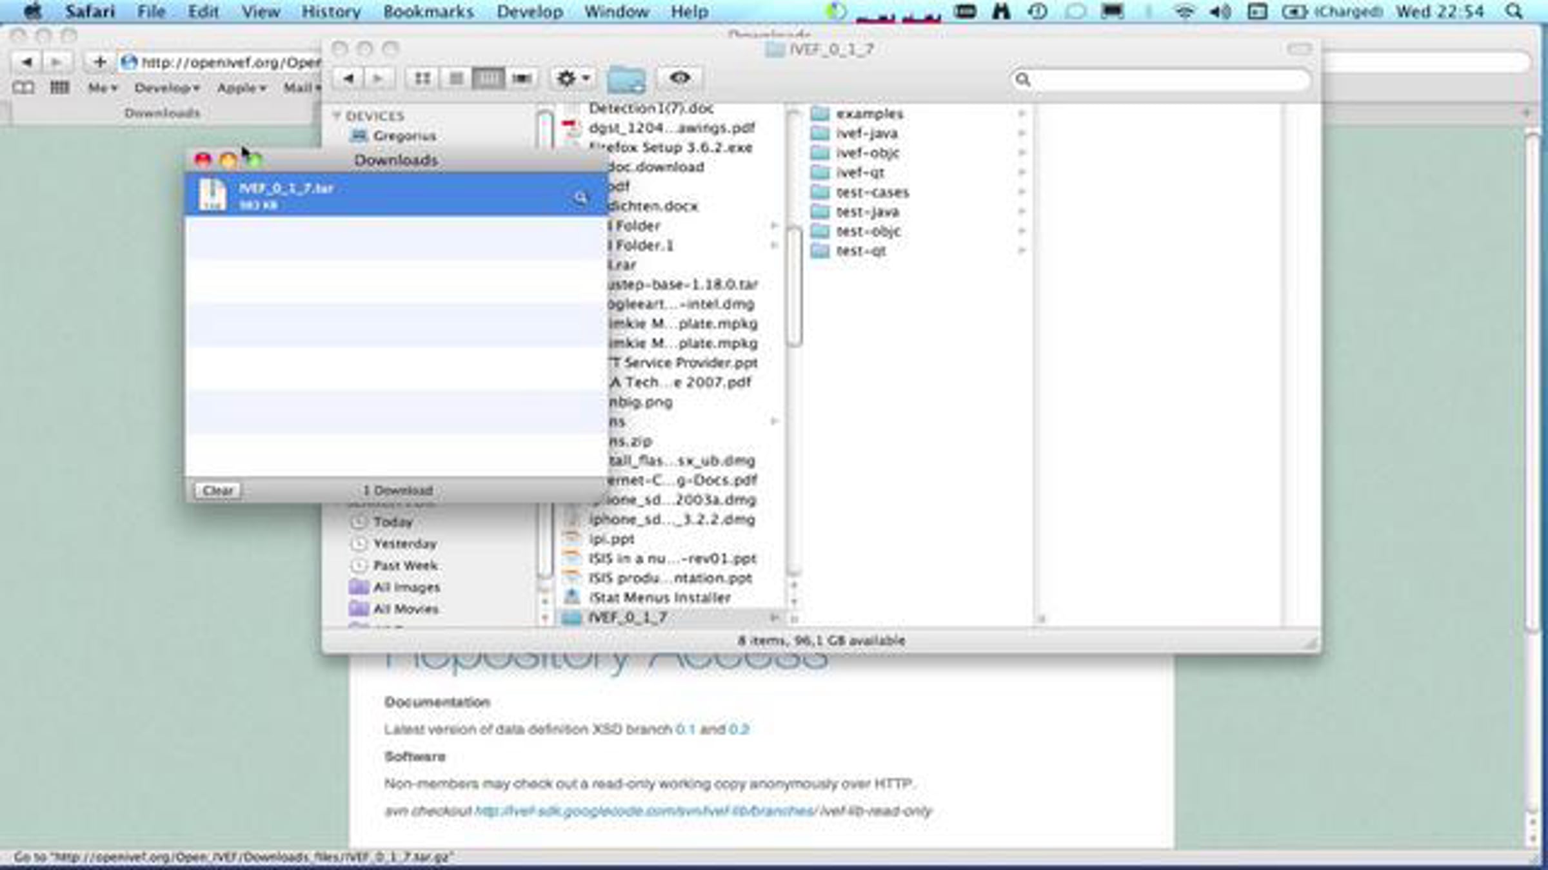Screen dimensions: 1548x870
Task: Click Safari add bookmark plus button
Action: point(99,62)
